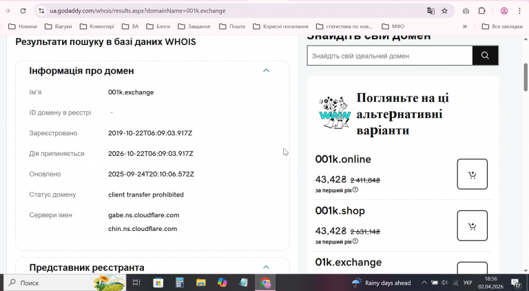Viewport: 529px width, 291px height.
Task: Click info icon next to 001k.online price
Action: (355, 190)
